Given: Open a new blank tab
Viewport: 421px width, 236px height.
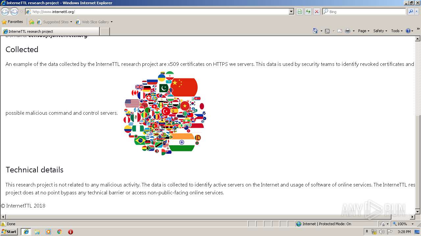Looking at the screenshot, I should coord(105,31).
